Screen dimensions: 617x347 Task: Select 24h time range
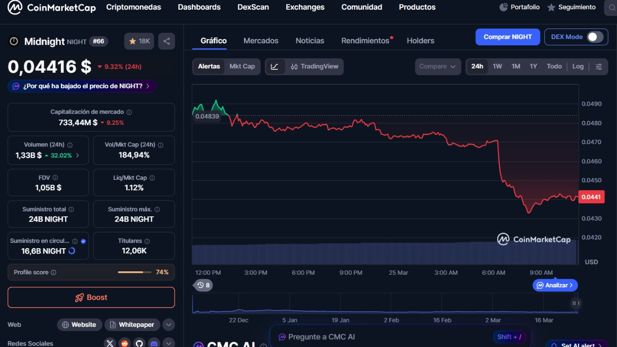pos(477,67)
